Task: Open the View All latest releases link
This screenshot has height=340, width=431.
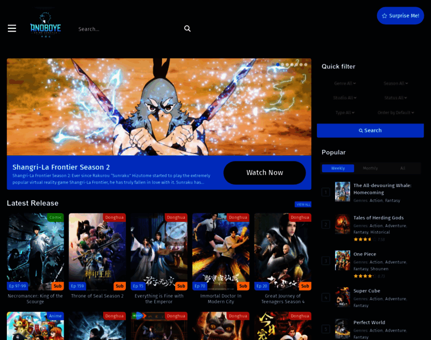Action: (x=303, y=204)
